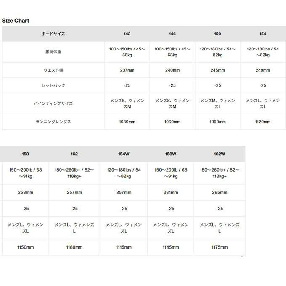Select the ウエスト幅 row label
Image resolution: width=286 pixels, height=286 pixels.
tap(53, 70)
